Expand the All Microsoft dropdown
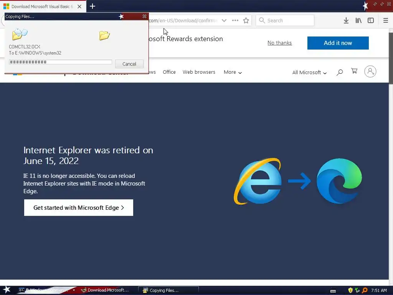 (x=310, y=73)
